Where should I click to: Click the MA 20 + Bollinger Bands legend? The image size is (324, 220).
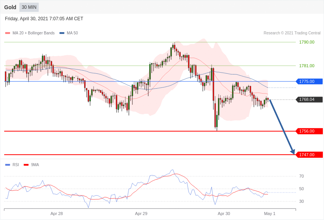coord(34,33)
